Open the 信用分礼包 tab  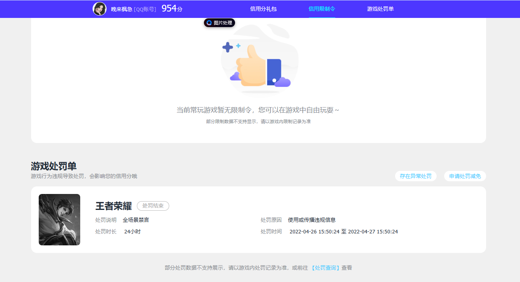(x=263, y=9)
